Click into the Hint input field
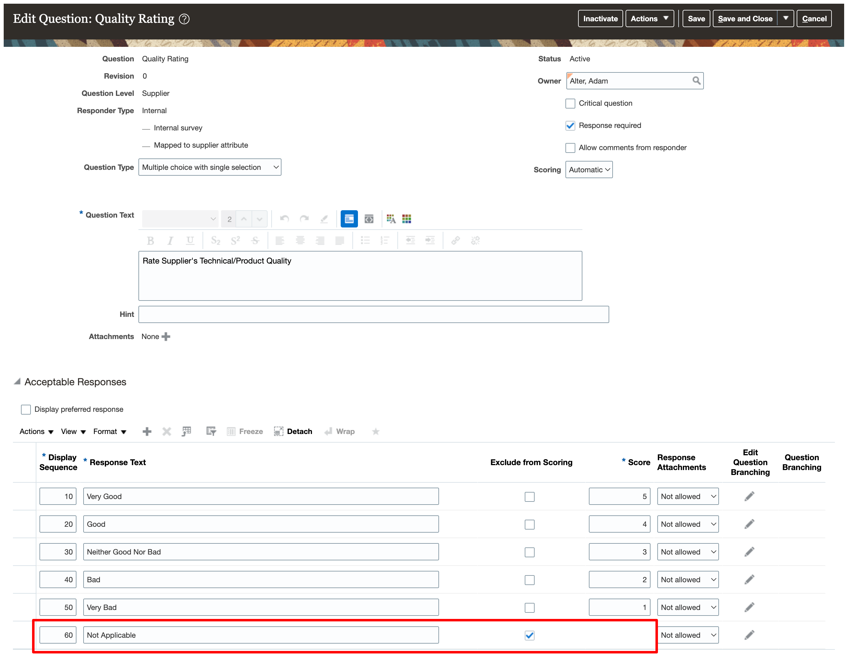 [x=373, y=314]
